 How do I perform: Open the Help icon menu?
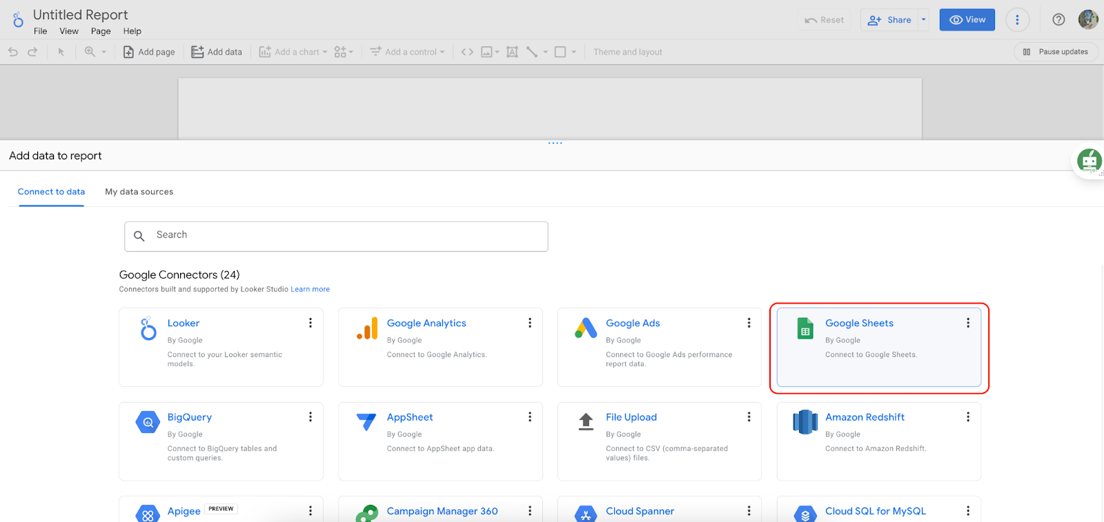1058,20
